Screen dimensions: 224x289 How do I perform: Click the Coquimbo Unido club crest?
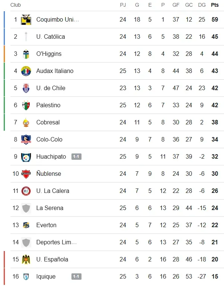pos(26,19)
